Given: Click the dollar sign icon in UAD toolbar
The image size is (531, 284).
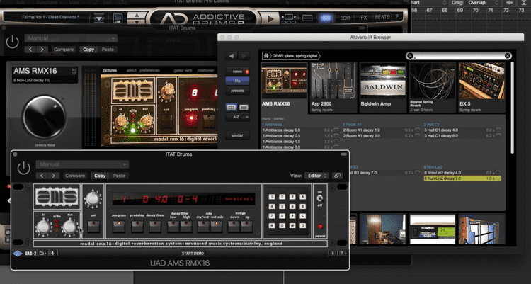Looking at the screenshot, I should pos(333,253).
